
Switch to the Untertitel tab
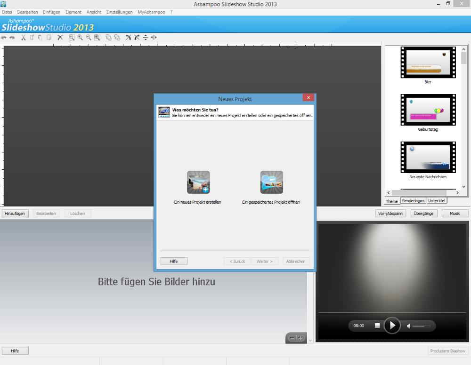click(x=437, y=201)
